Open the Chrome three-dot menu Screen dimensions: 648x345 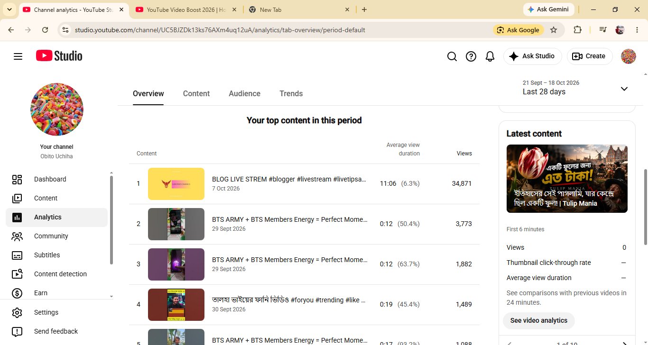(637, 30)
